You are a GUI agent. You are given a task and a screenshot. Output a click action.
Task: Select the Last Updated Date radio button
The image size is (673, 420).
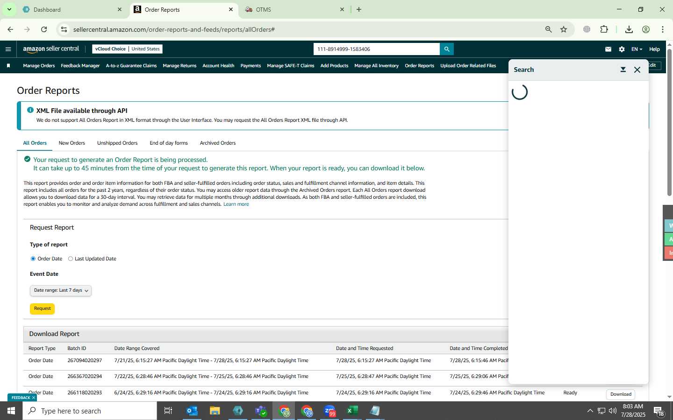coord(71,259)
